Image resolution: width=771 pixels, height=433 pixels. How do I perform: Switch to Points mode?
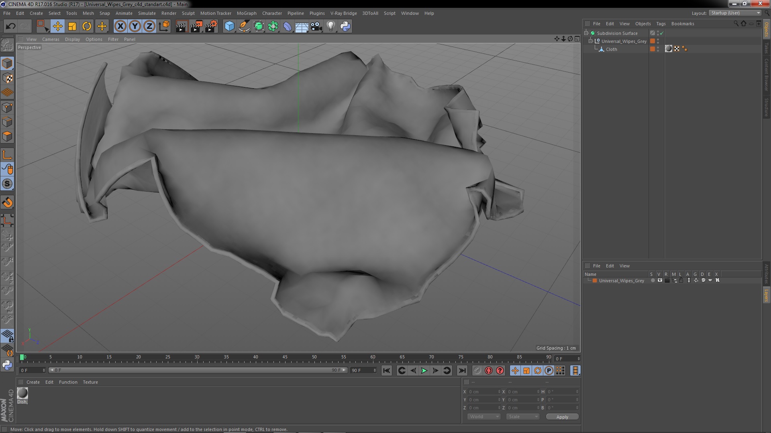[x=7, y=107]
